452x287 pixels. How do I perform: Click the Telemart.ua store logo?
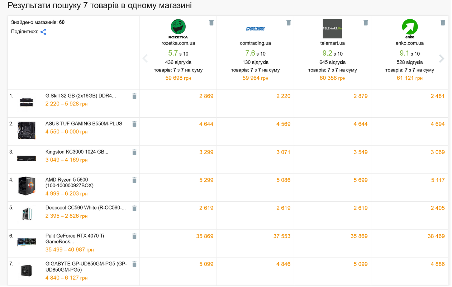click(x=332, y=29)
